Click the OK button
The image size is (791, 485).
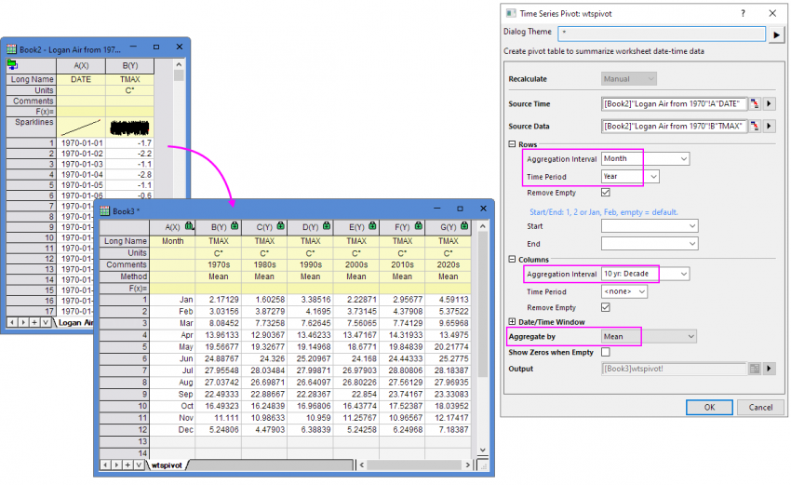coord(709,407)
